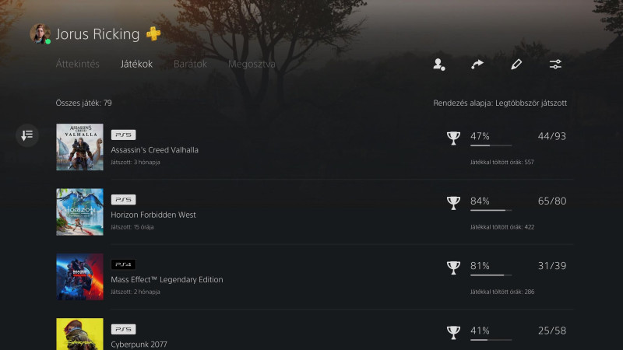
Task: Click the Horizon 84% trophy progress bar
Action: pyautogui.click(x=491, y=210)
